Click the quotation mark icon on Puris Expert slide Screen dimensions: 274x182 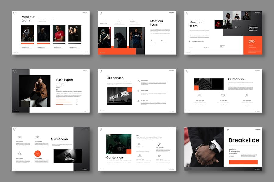[x=57, y=90]
